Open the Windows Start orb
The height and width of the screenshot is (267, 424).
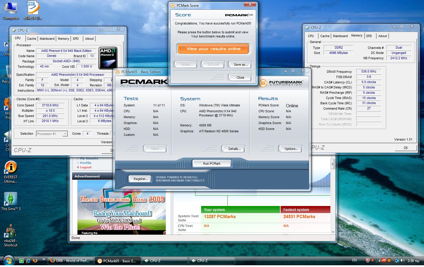pyautogui.click(x=8, y=261)
